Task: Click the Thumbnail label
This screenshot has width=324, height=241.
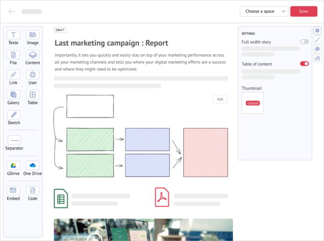Action: click(x=252, y=88)
